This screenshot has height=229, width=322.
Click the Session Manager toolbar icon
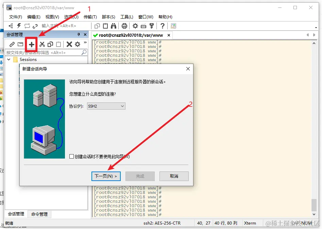[x=11, y=26]
